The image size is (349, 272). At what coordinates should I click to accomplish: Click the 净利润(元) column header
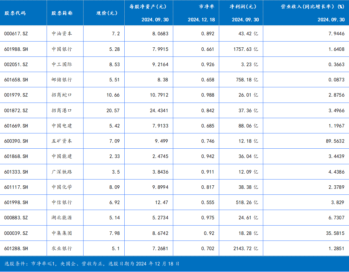click(245, 6)
